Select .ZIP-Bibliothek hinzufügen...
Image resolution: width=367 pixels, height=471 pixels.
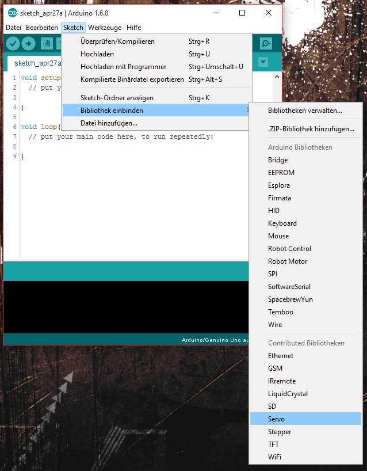point(305,129)
